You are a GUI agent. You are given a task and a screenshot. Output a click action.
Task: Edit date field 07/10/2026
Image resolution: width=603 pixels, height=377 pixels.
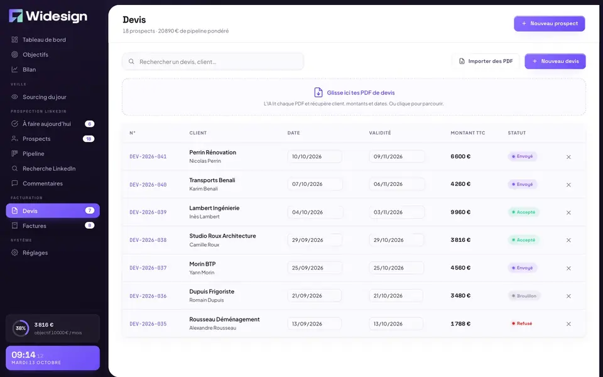pos(315,184)
